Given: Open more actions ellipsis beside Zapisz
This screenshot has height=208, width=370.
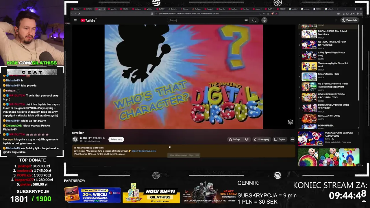Looking at the screenshot, I should coord(292,140).
